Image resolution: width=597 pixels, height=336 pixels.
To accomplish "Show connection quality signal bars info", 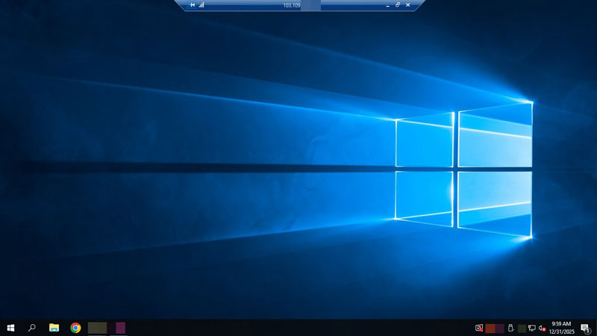I will click(201, 5).
